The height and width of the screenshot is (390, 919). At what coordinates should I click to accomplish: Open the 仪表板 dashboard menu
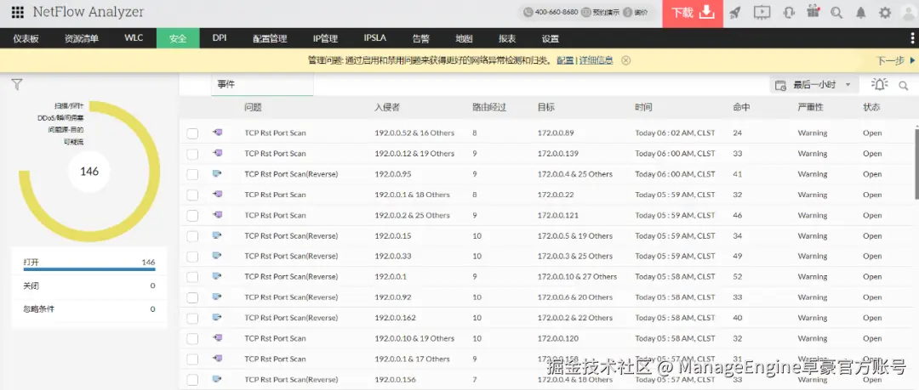point(26,38)
